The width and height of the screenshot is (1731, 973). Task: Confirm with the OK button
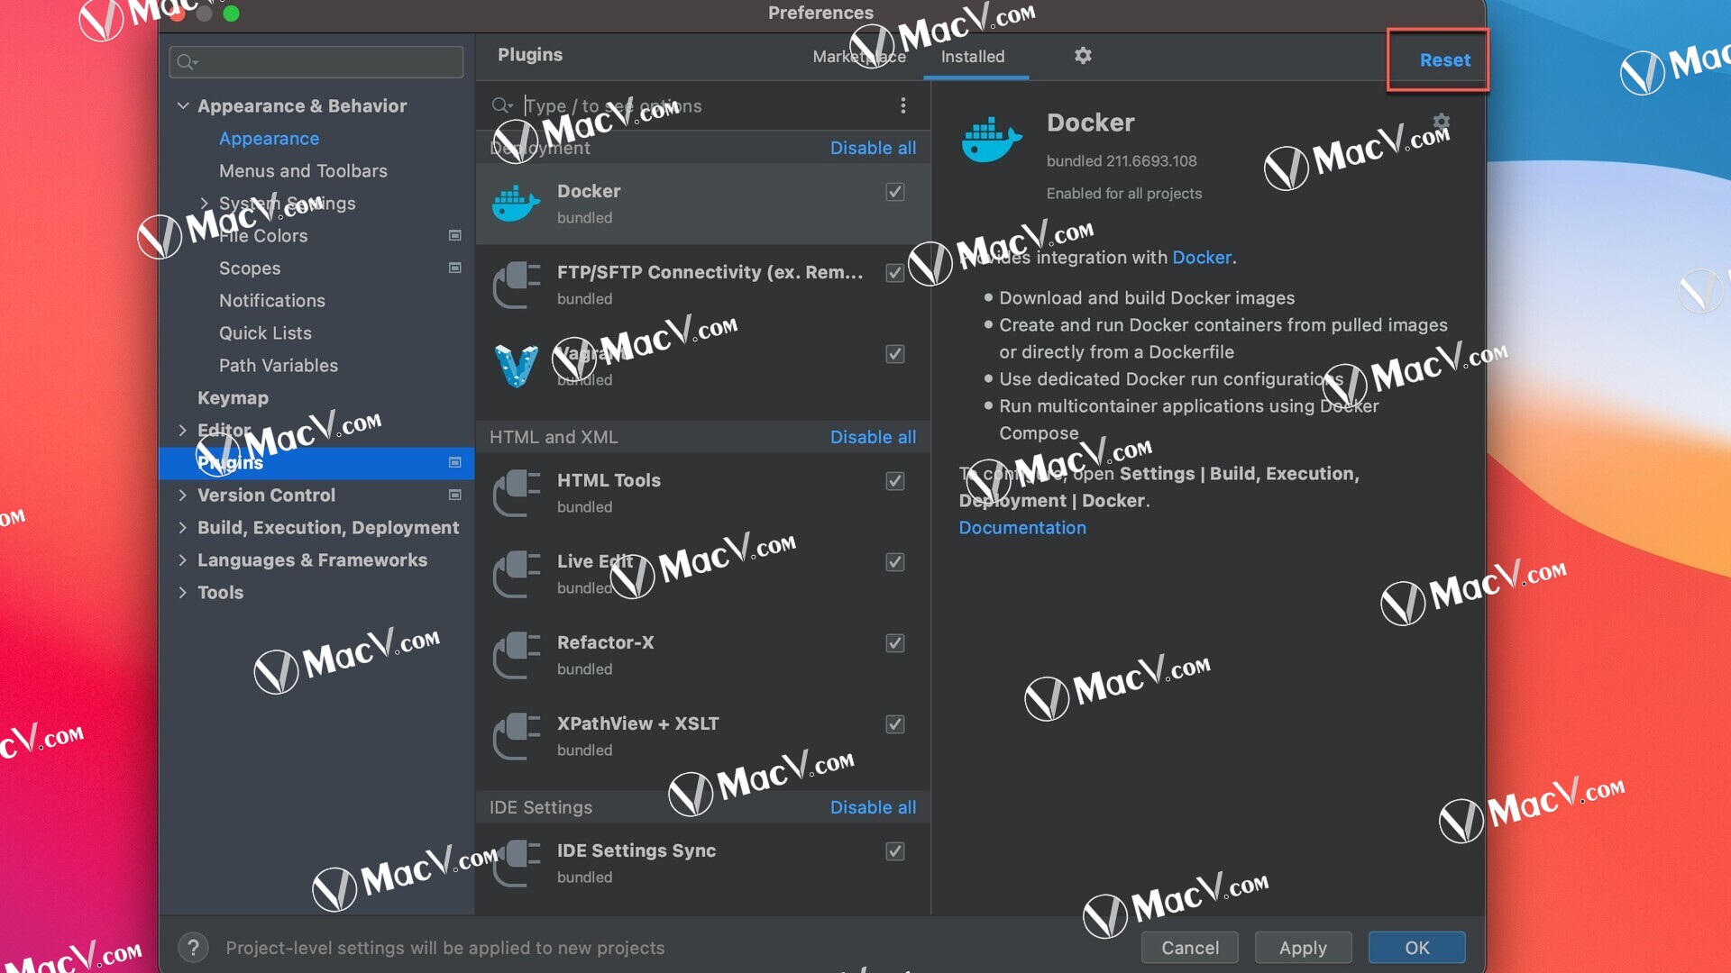coord(1416,947)
